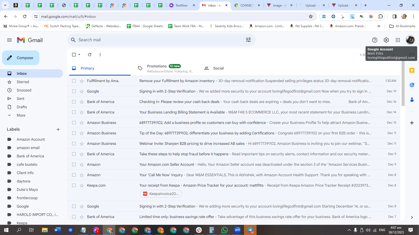This screenshot has height=235, width=419.
Task: Open File Explorer from the taskbar
Action: (x=45, y=230)
